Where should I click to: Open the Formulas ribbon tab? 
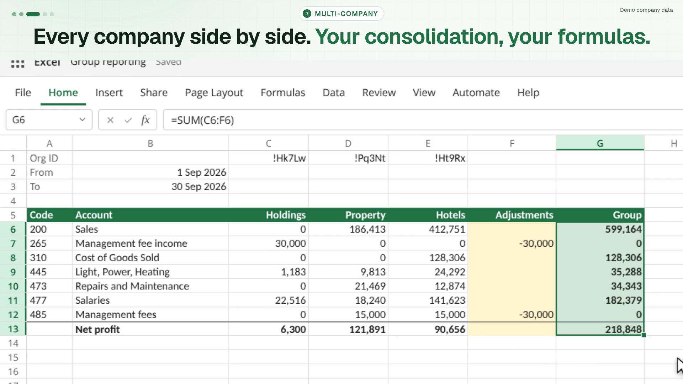tap(283, 92)
